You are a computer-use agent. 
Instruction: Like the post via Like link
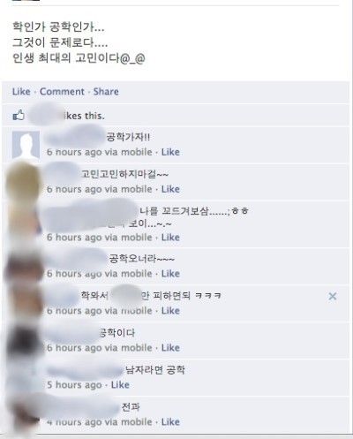pyautogui.click(x=21, y=92)
